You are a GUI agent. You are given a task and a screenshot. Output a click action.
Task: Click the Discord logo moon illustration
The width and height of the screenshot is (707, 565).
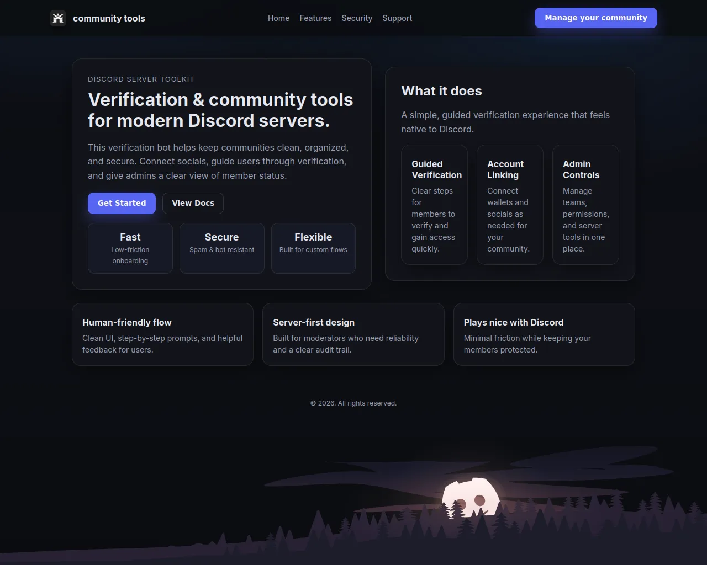[x=470, y=498]
